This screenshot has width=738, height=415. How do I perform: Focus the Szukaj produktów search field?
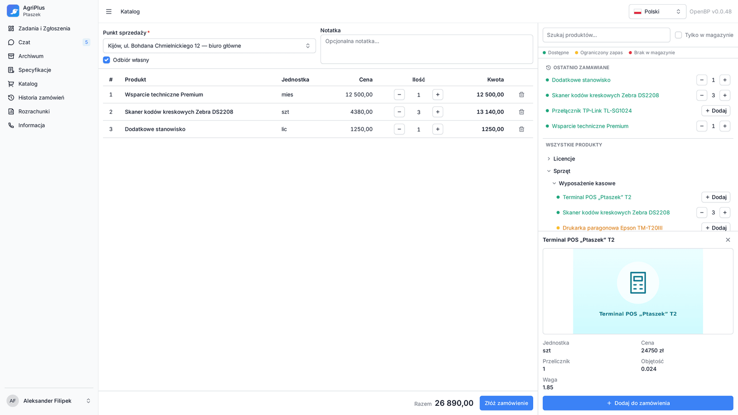pyautogui.click(x=607, y=35)
